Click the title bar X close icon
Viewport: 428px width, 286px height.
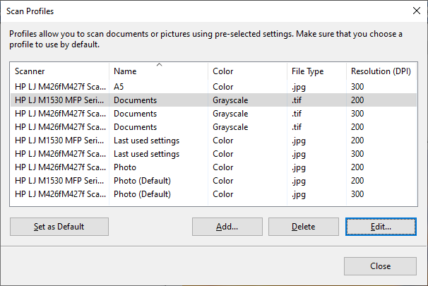pos(417,11)
